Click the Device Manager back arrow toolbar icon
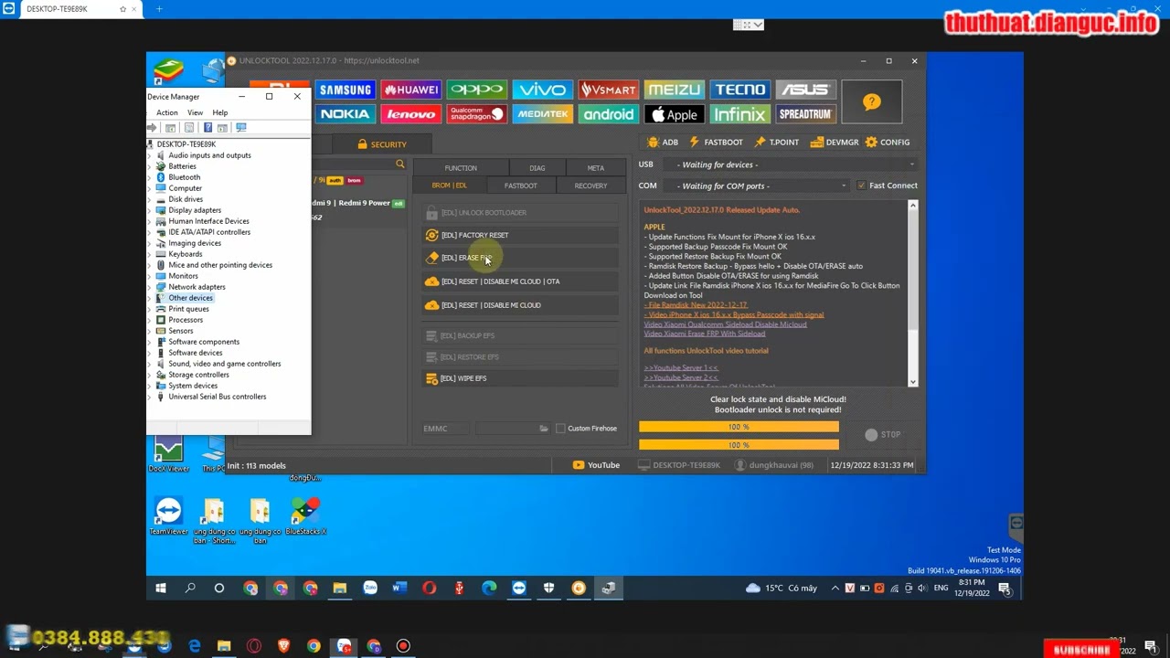The width and height of the screenshot is (1170, 658). (153, 128)
